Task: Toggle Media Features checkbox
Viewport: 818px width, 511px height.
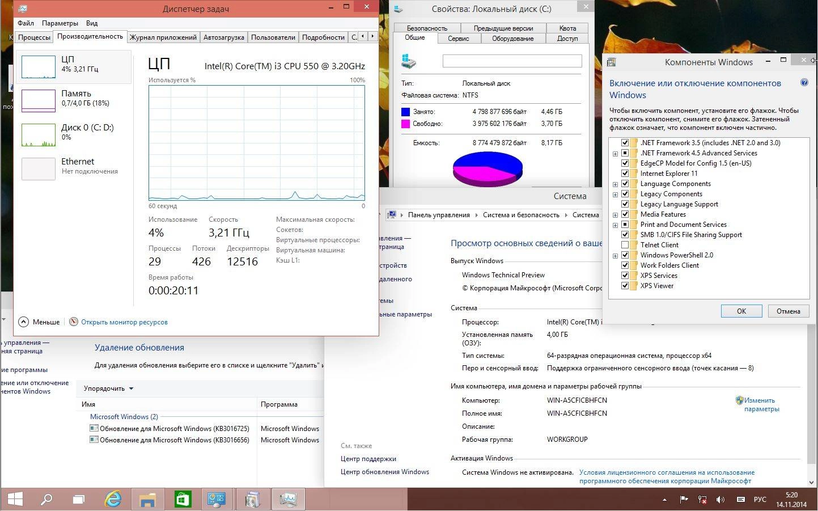Action: 625,214
